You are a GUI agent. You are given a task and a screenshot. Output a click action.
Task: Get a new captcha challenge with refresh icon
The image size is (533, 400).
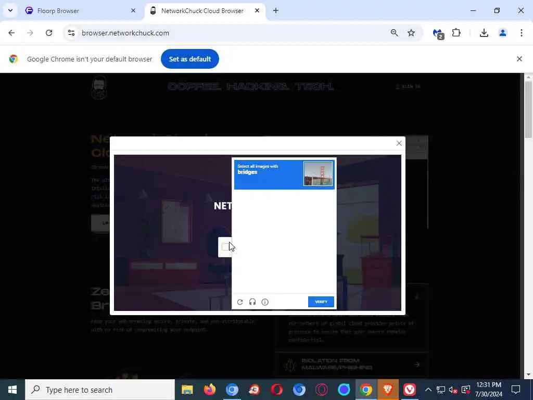240,302
